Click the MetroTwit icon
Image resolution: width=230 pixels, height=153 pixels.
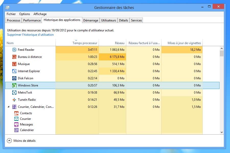(x=14, y=93)
